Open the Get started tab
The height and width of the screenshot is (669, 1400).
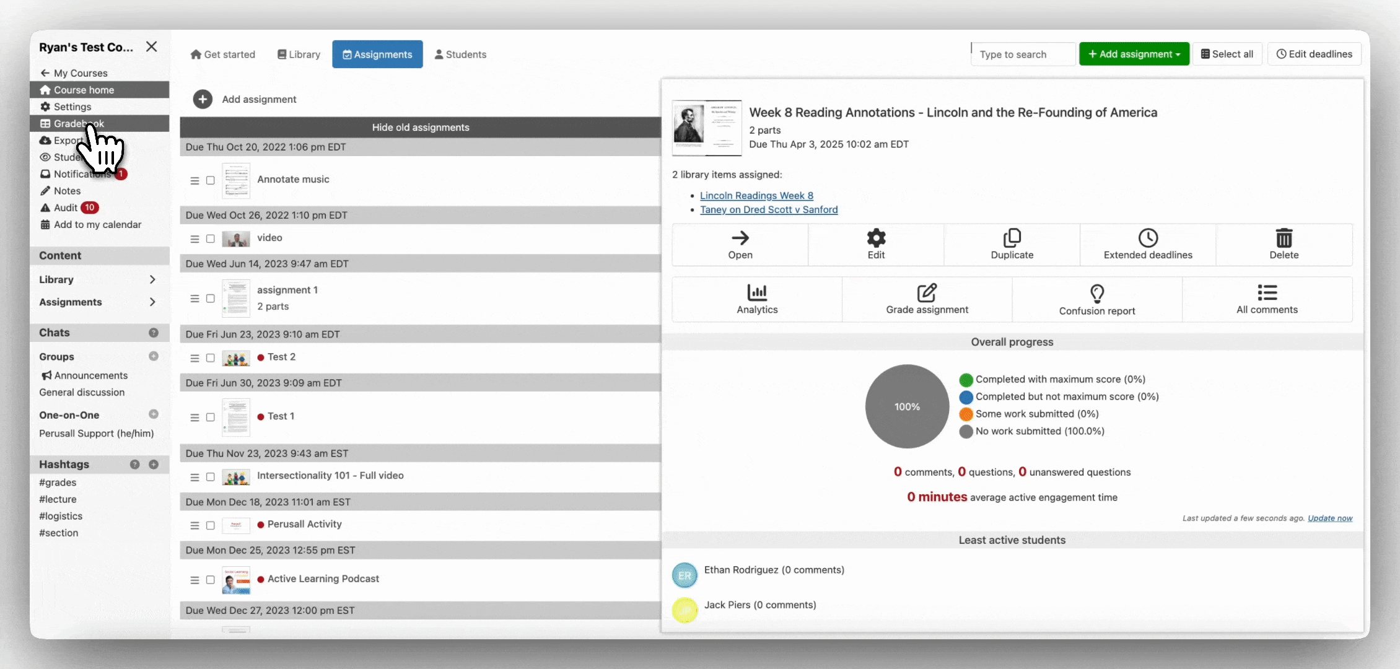223,55
